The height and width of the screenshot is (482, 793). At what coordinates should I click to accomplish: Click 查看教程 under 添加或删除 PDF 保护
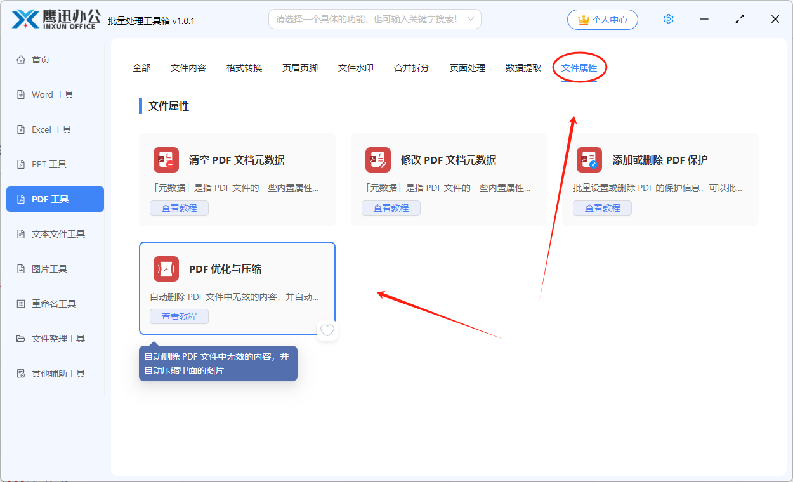[602, 208]
